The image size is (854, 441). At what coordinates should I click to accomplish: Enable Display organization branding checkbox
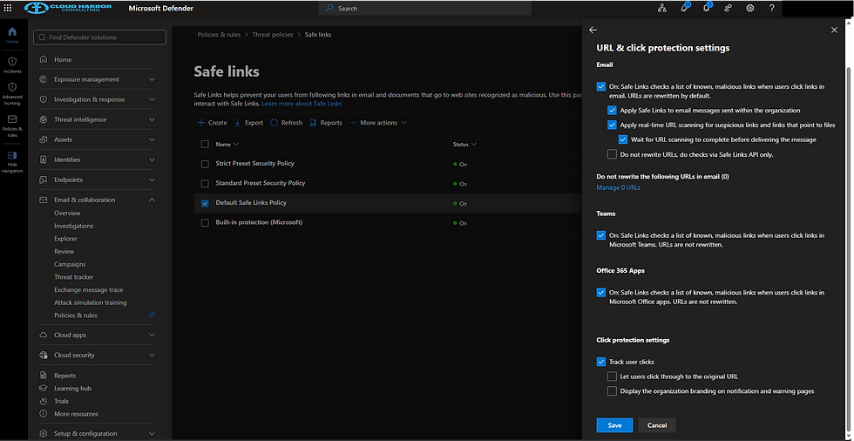click(612, 391)
